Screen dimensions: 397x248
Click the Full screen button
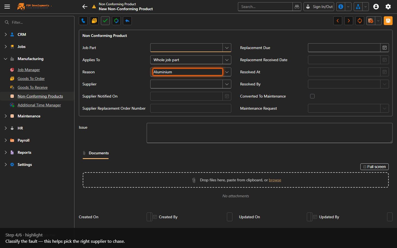point(374,167)
